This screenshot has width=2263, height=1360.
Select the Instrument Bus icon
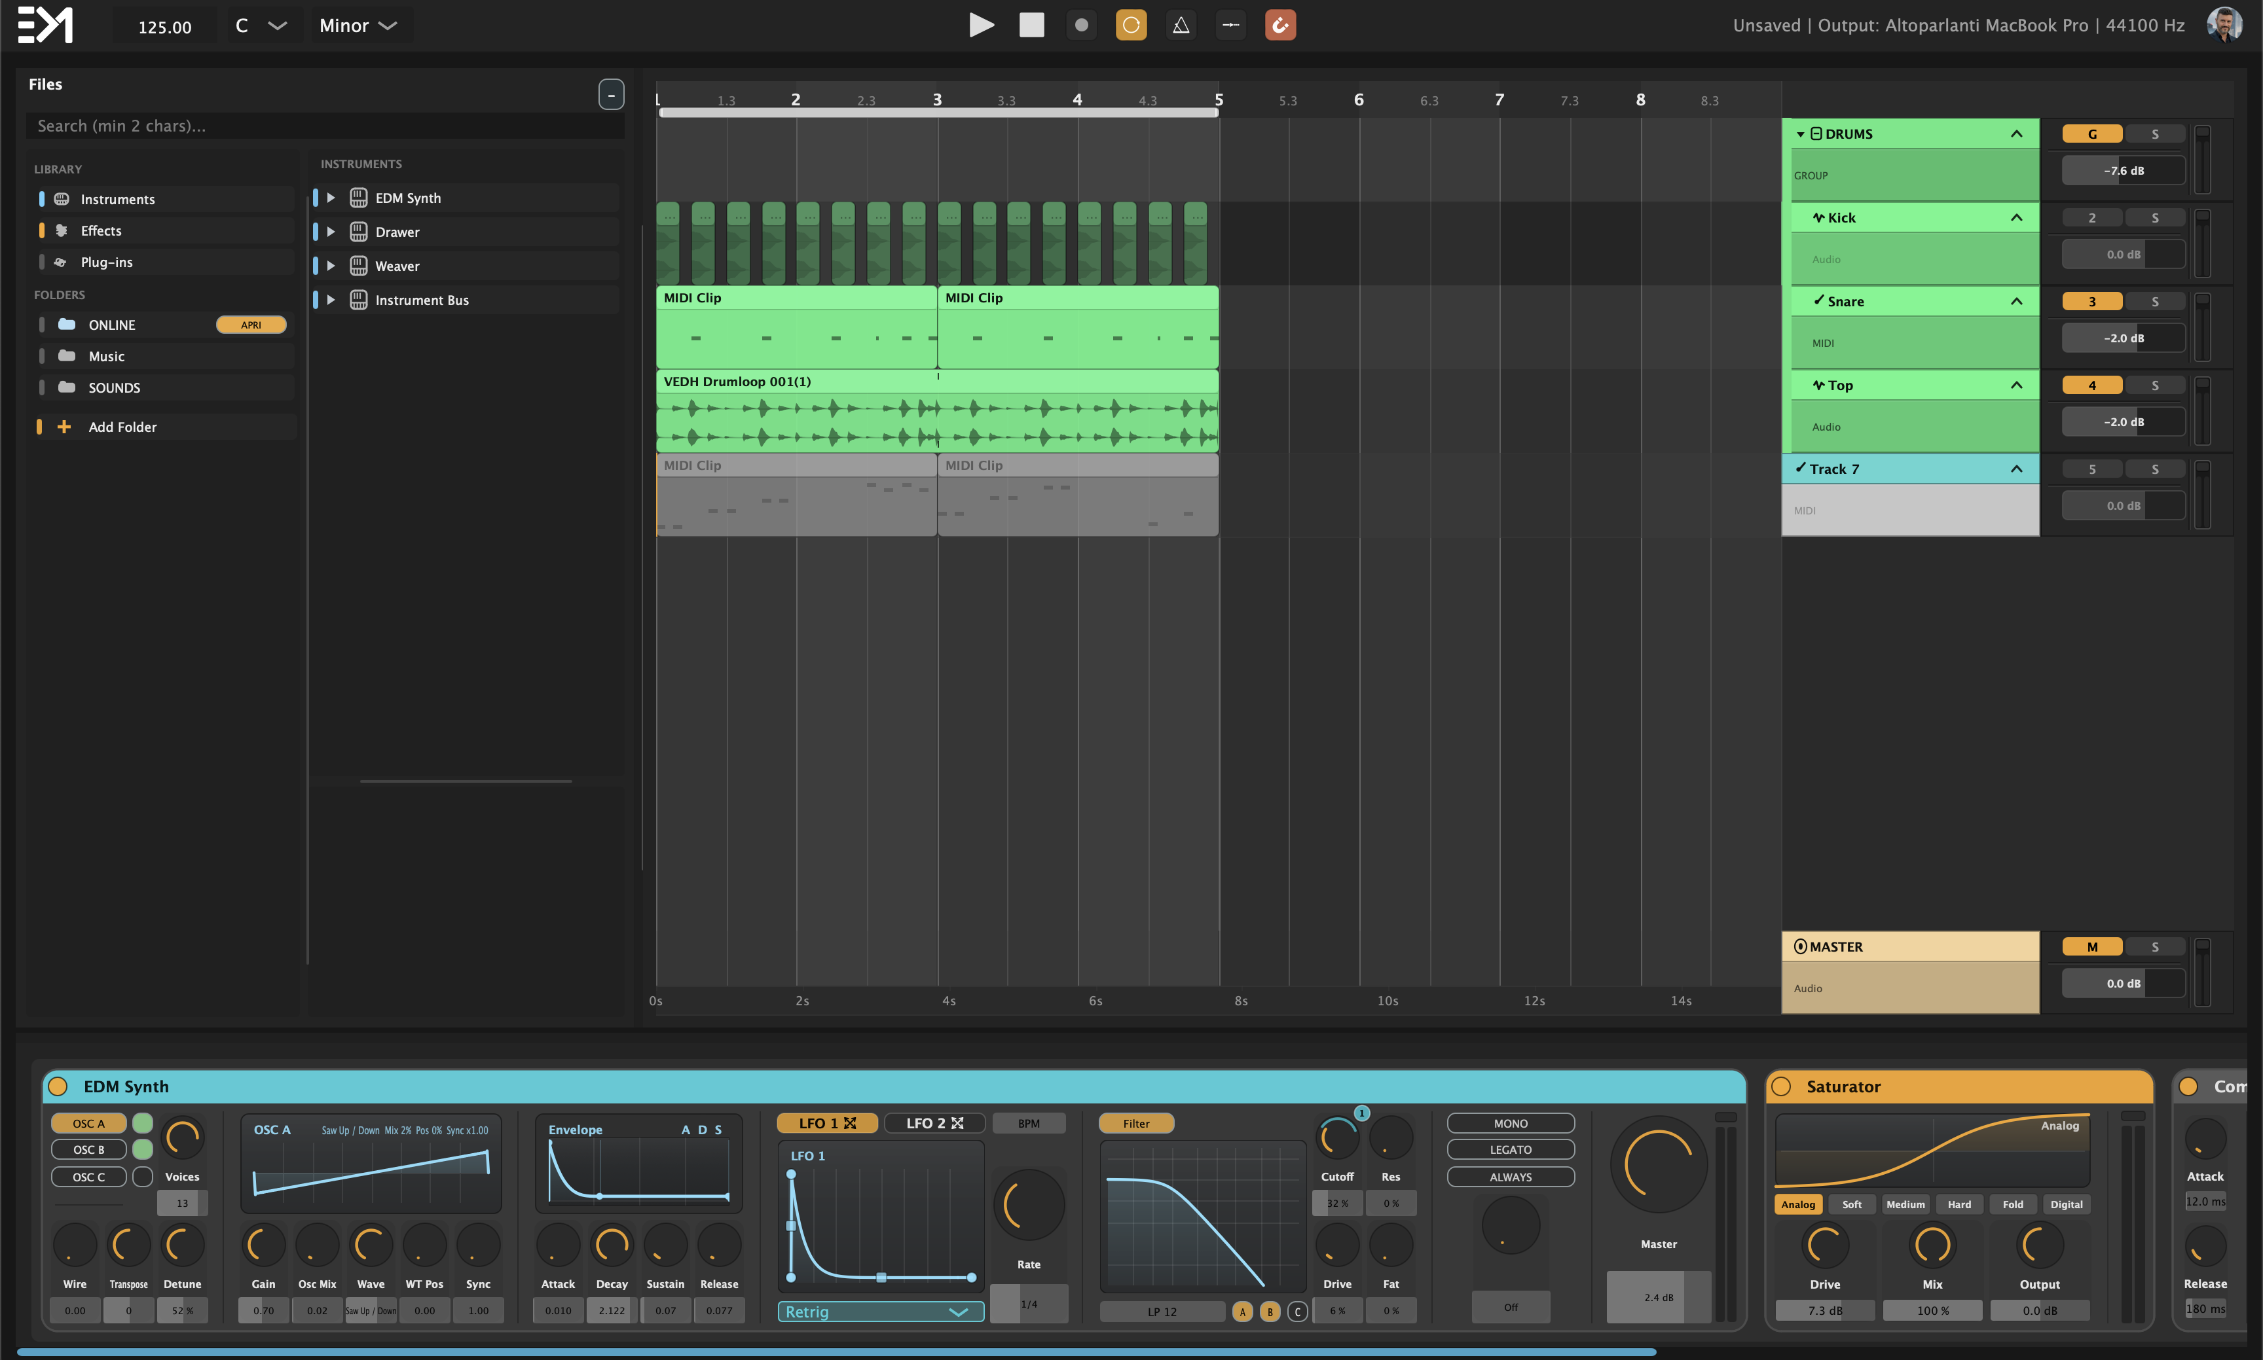[x=359, y=300]
